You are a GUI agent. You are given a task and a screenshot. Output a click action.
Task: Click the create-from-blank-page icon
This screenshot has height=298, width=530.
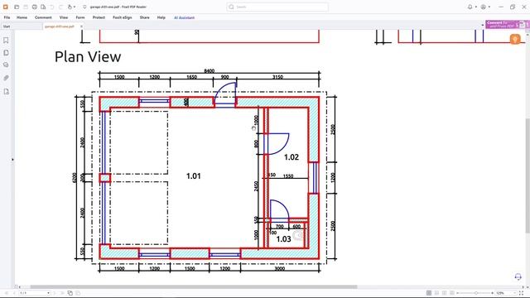[43, 7]
